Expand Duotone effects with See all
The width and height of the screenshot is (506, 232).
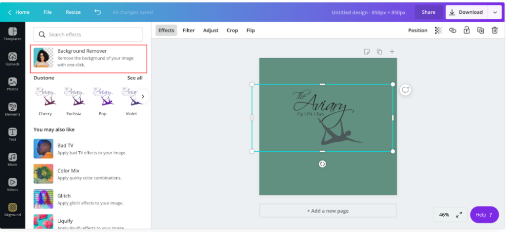point(134,78)
